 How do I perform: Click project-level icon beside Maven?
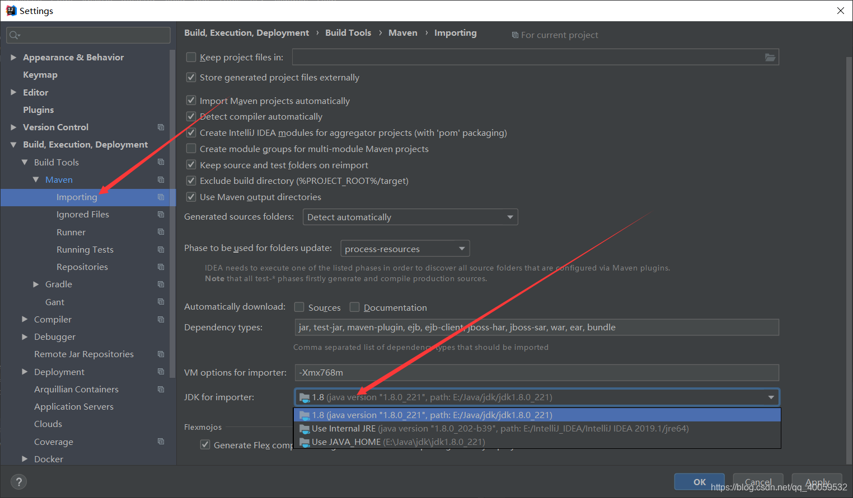coord(161,180)
